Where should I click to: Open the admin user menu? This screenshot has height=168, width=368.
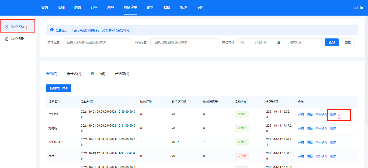tap(358, 8)
